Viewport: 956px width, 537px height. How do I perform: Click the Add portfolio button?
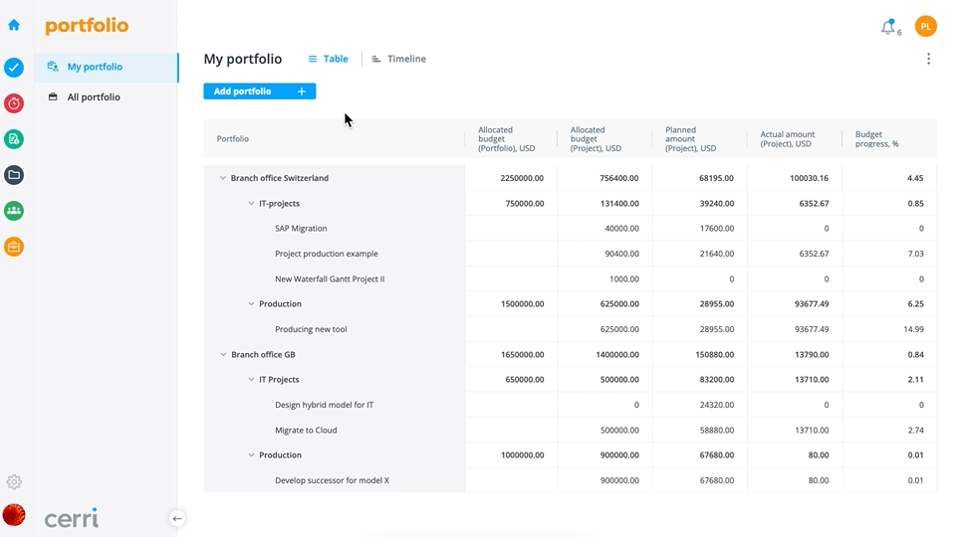click(259, 91)
